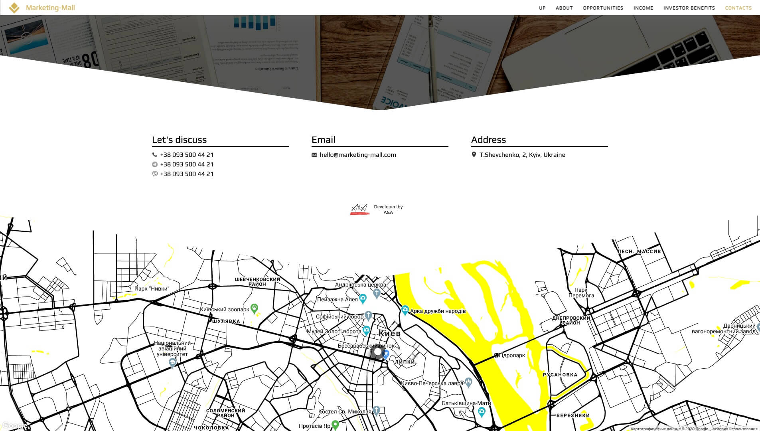Viewport: 760px width, 431px height.
Task: Click the location pin icon by T.Shevchenko address
Action: (474, 155)
